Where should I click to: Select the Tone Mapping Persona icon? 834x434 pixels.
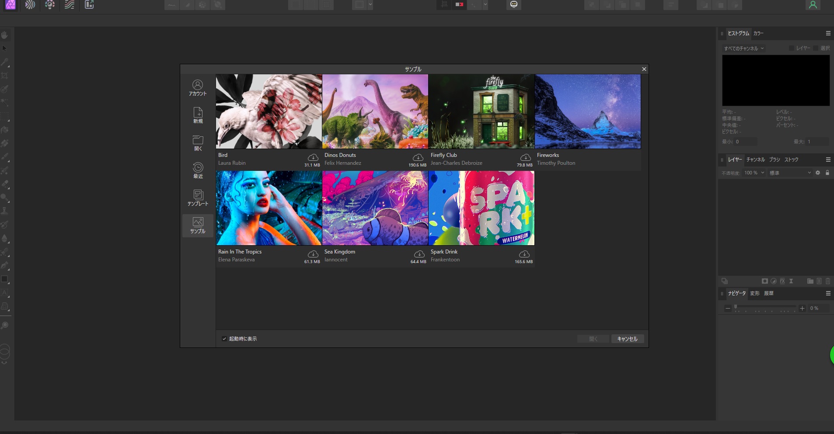(70, 5)
